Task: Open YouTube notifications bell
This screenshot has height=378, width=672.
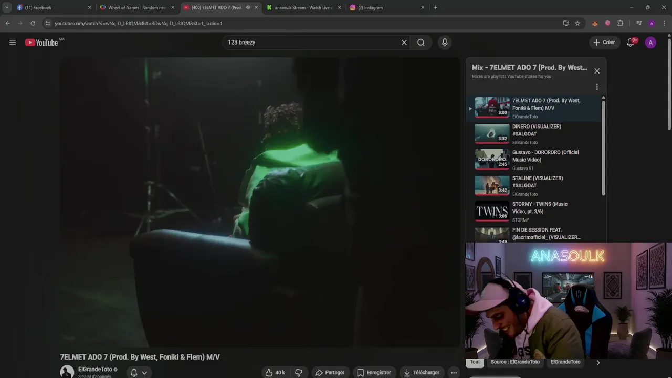Action: (x=631, y=43)
